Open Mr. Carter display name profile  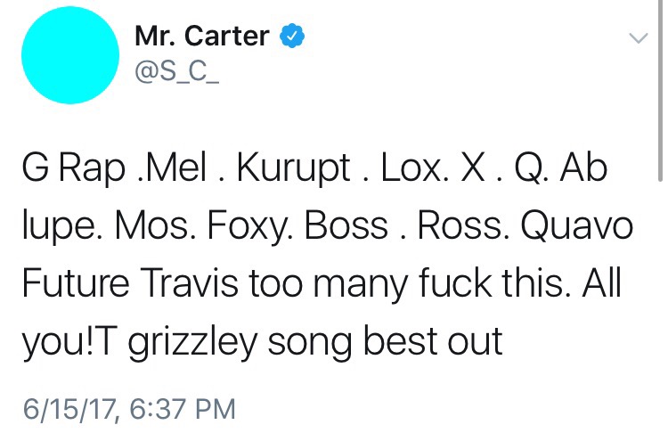click(202, 36)
